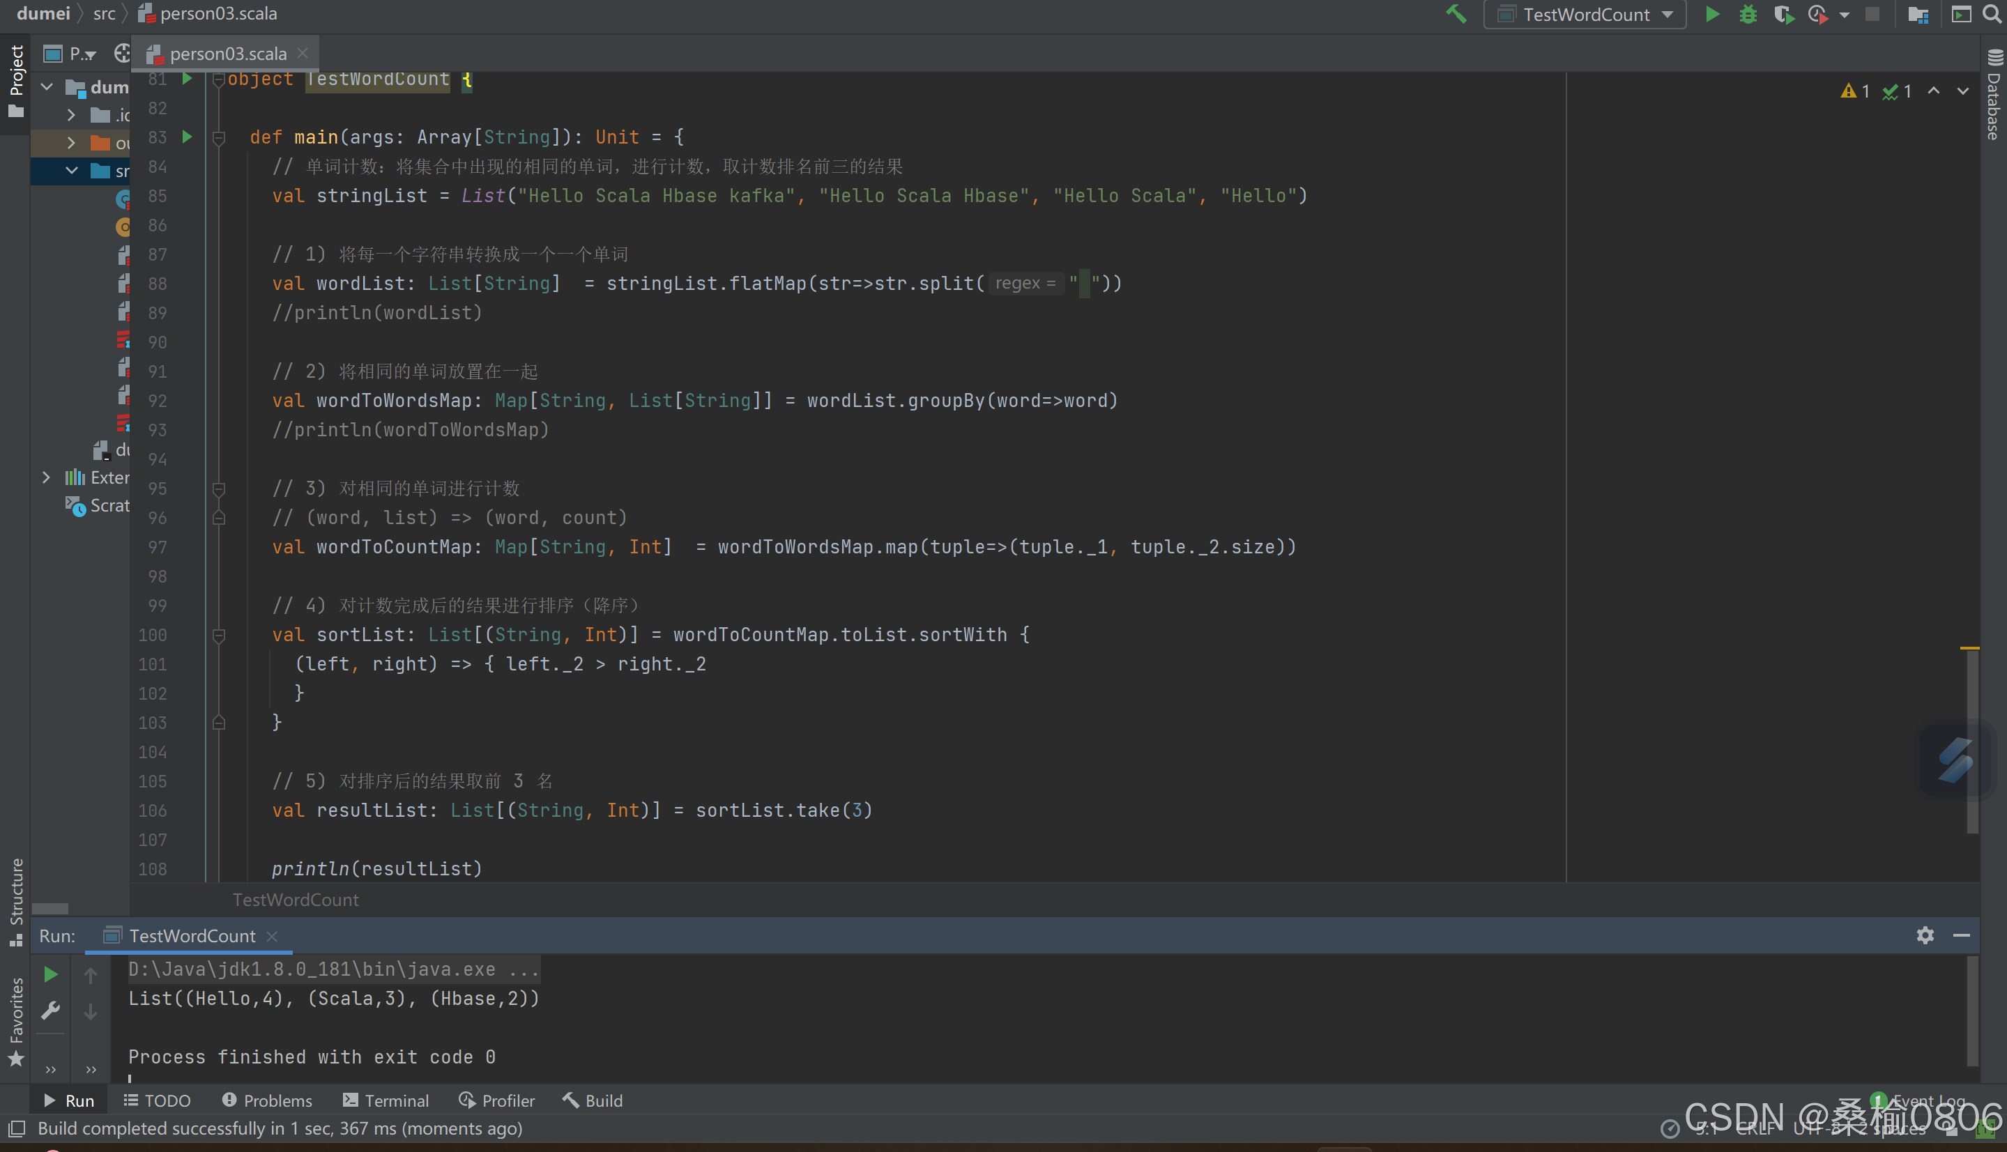Open Run tool window settings gear
This screenshot has width=2007, height=1152.
tap(1925, 935)
